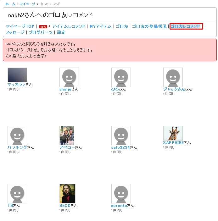Click 1件 同じ text under BECK

pos(65,210)
